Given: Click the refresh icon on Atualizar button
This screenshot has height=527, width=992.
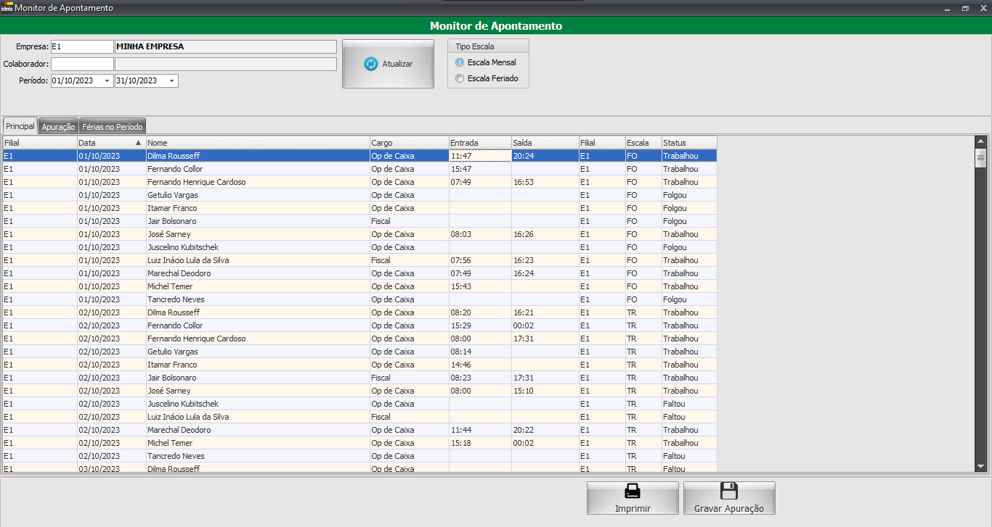Looking at the screenshot, I should tap(371, 64).
